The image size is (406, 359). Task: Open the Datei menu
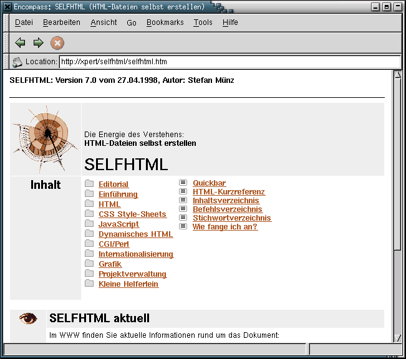tap(24, 22)
